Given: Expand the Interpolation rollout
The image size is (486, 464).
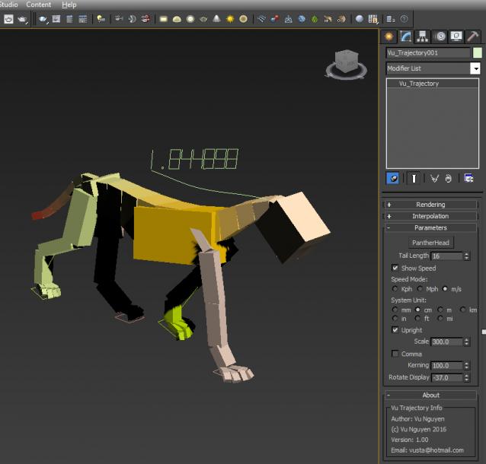Looking at the screenshot, I should pos(430,216).
